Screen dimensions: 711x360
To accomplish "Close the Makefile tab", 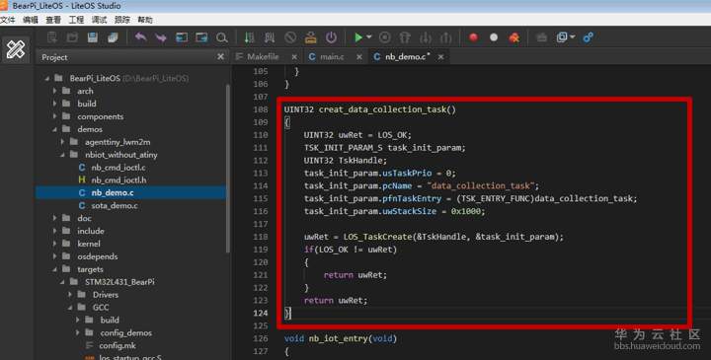I will click(294, 57).
